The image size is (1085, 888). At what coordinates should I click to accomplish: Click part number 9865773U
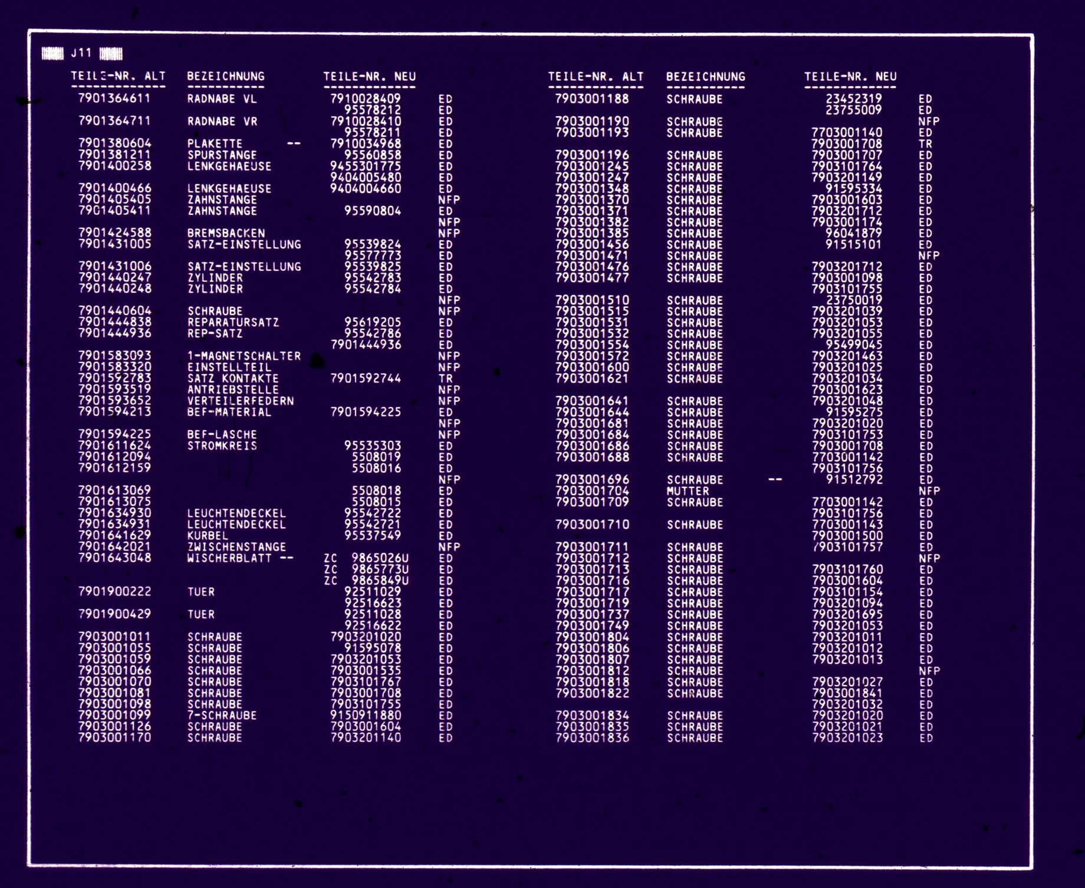point(380,569)
